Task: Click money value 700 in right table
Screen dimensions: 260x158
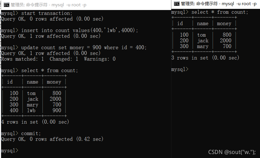Action: 227,46
